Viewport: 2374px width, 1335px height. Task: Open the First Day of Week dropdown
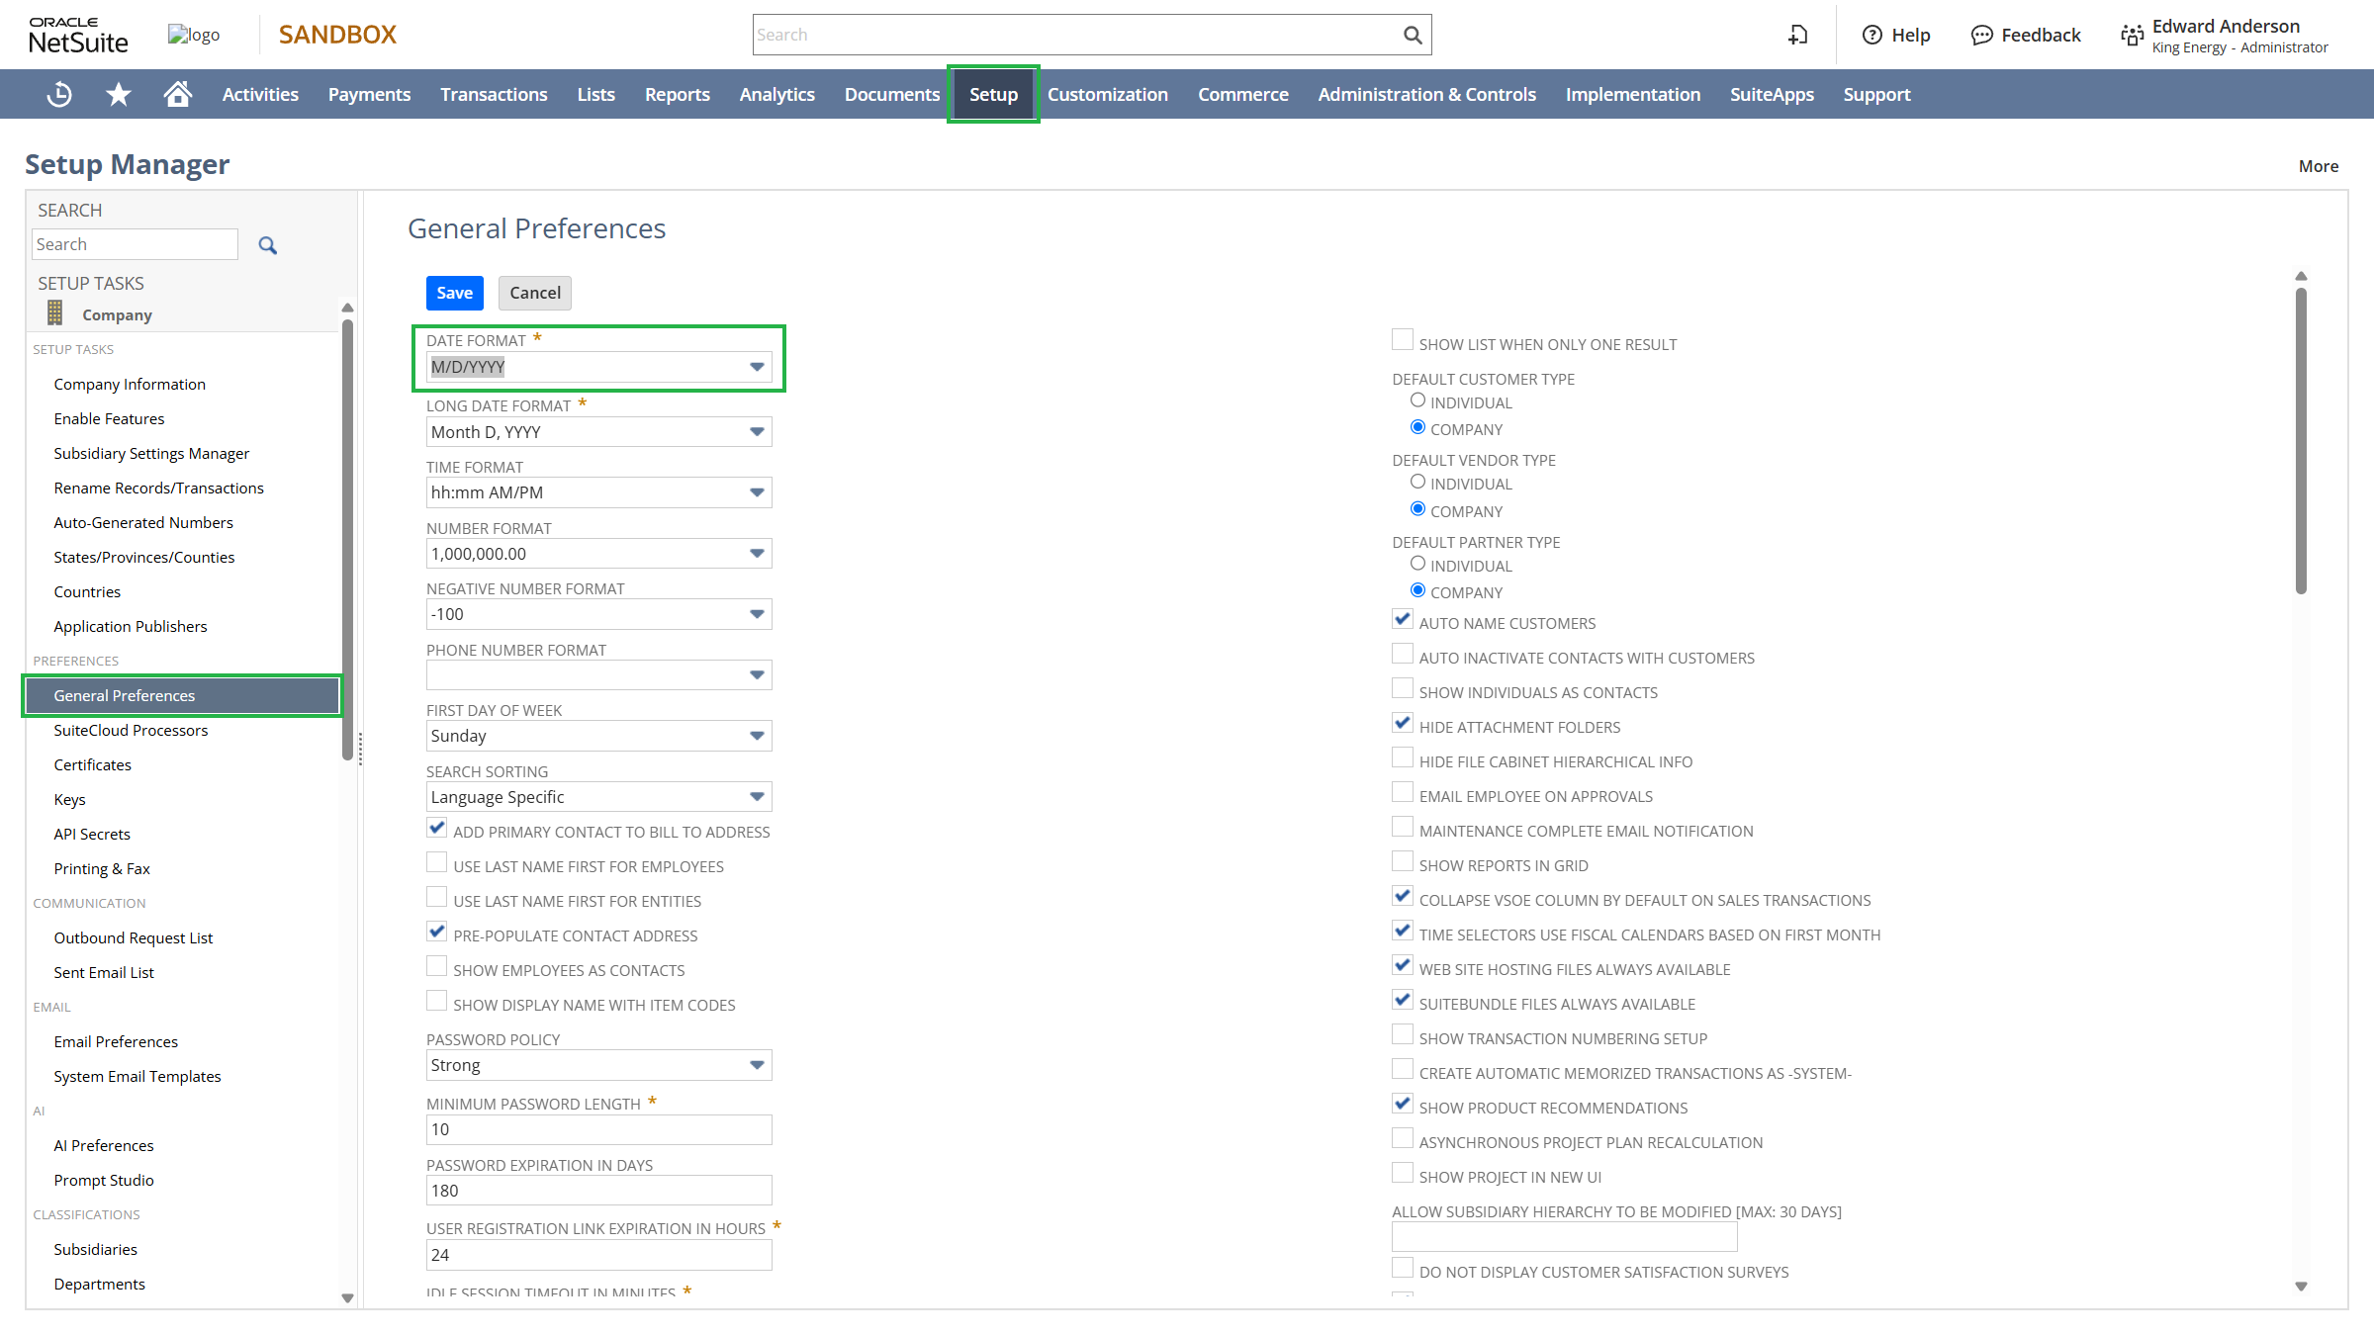598,736
